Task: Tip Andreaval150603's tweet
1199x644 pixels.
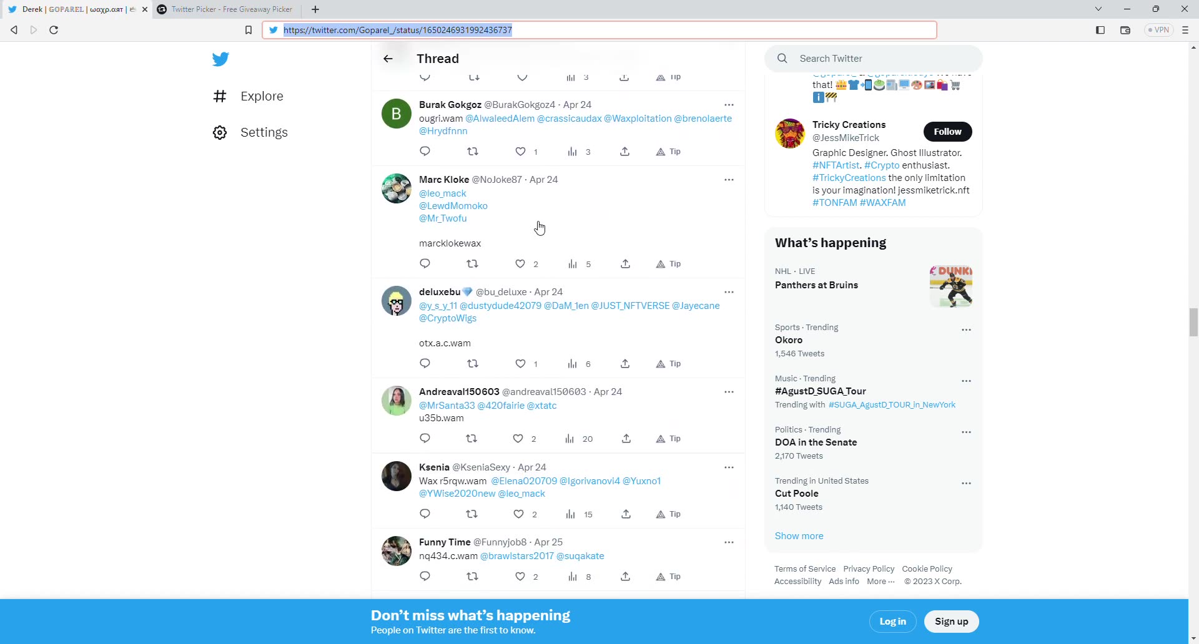Action: [x=668, y=439]
